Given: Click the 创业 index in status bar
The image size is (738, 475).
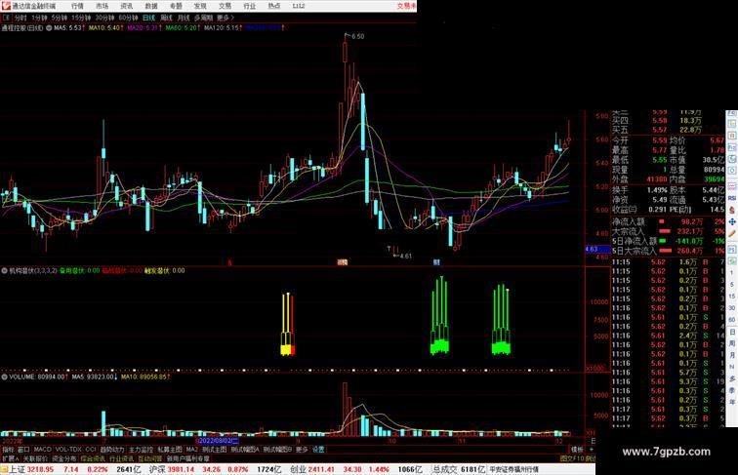Looking at the screenshot, I should pyautogui.click(x=298, y=469).
